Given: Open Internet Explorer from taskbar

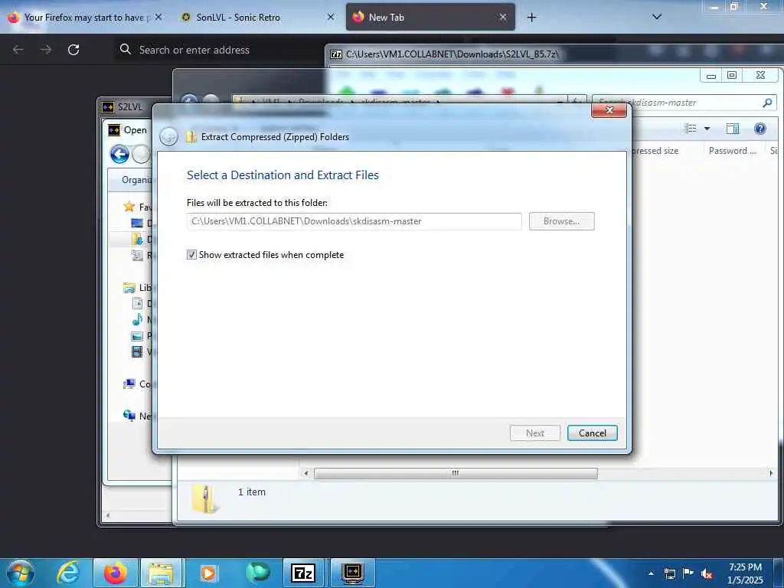Looking at the screenshot, I should tap(67, 573).
